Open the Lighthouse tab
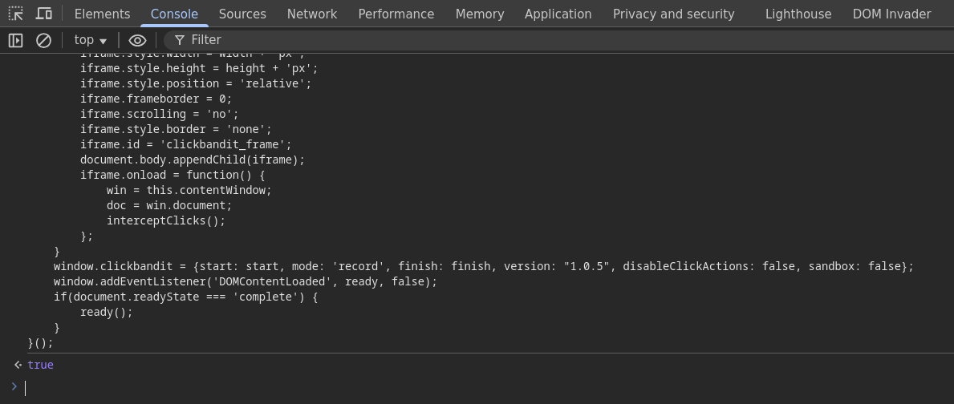The image size is (954, 404). pos(798,14)
